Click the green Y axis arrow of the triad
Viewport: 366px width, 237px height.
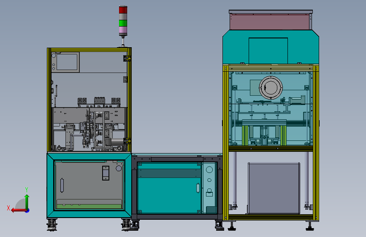pos(27,201)
